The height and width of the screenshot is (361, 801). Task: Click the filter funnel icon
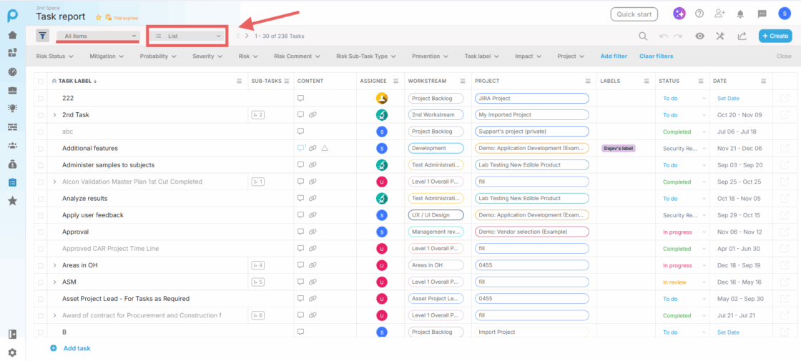[x=43, y=35]
